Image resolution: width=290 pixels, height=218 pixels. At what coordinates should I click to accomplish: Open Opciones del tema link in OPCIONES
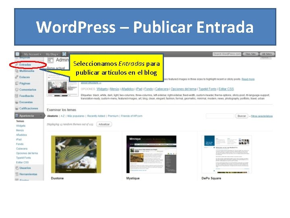coord(184,89)
